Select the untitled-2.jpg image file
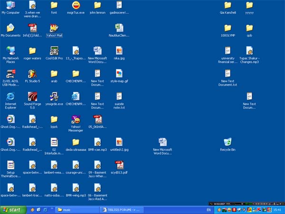 (x=119, y=145)
